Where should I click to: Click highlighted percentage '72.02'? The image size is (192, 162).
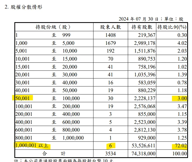tap(181, 146)
